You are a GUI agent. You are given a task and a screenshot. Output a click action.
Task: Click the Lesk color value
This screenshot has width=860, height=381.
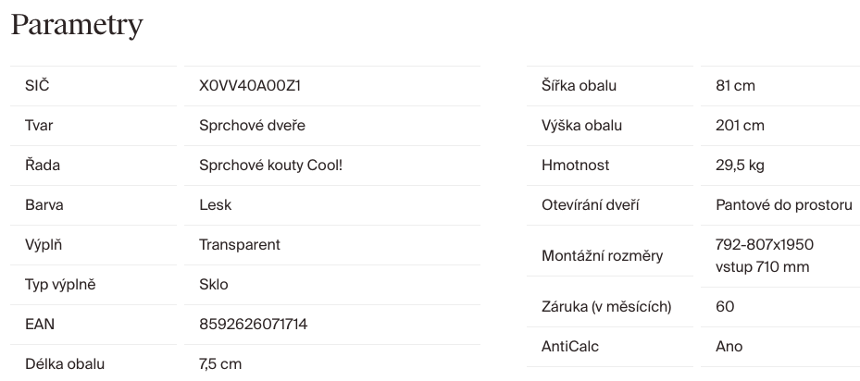point(215,205)
